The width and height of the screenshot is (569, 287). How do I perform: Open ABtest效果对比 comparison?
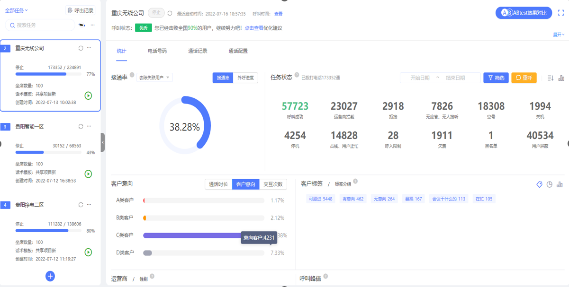pos(524,13)
